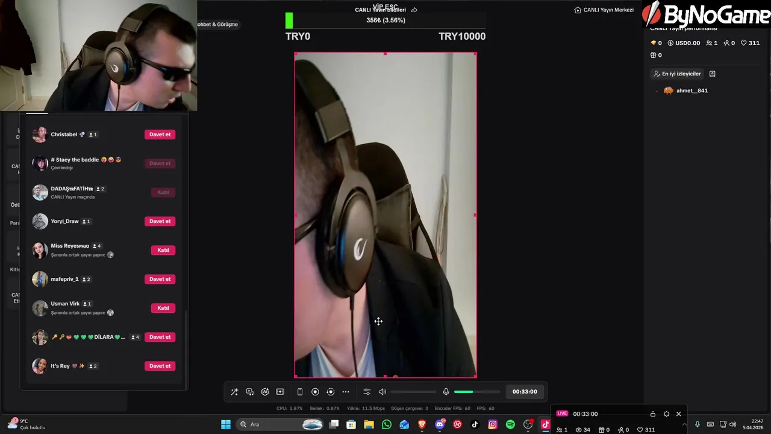771x434 pixels.
Task: Open the AI tool in stream toolbar
Action: click(265, 392)
